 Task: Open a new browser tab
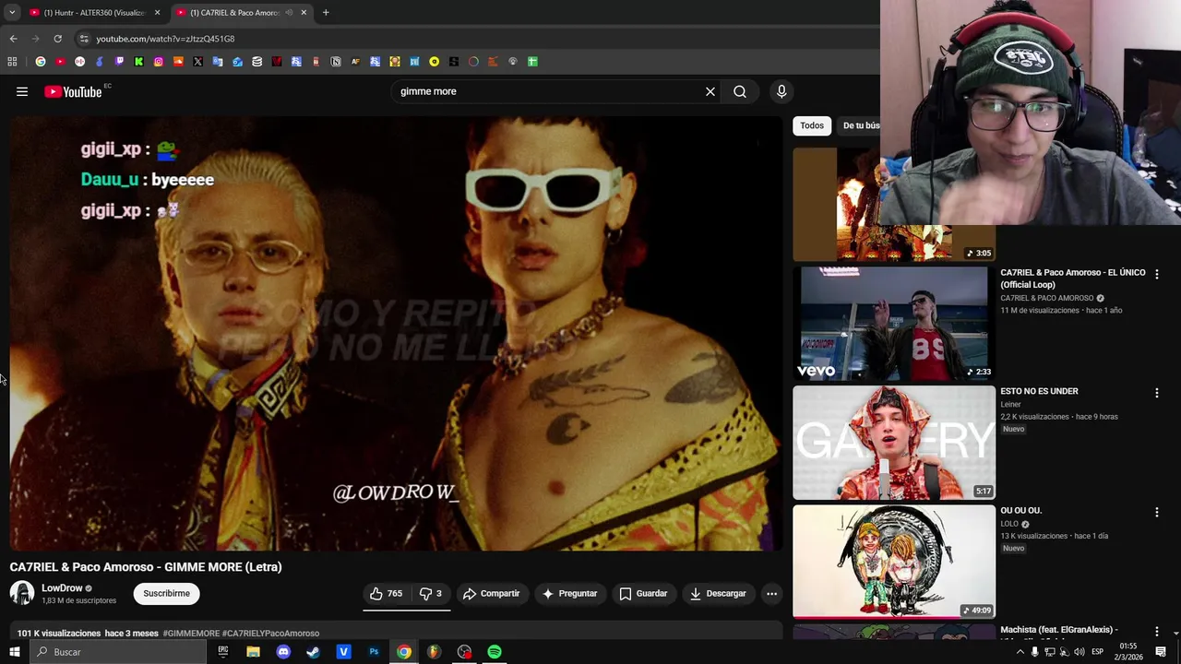(x=326, y=13)
